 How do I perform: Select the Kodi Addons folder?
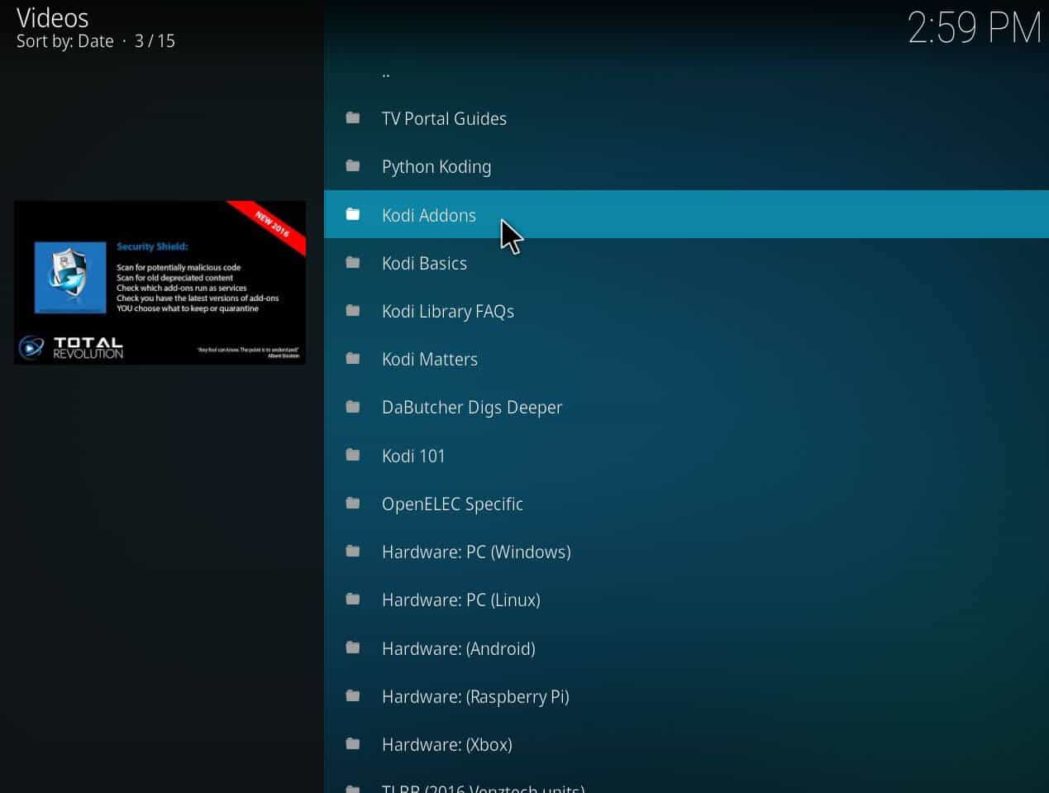686,214
